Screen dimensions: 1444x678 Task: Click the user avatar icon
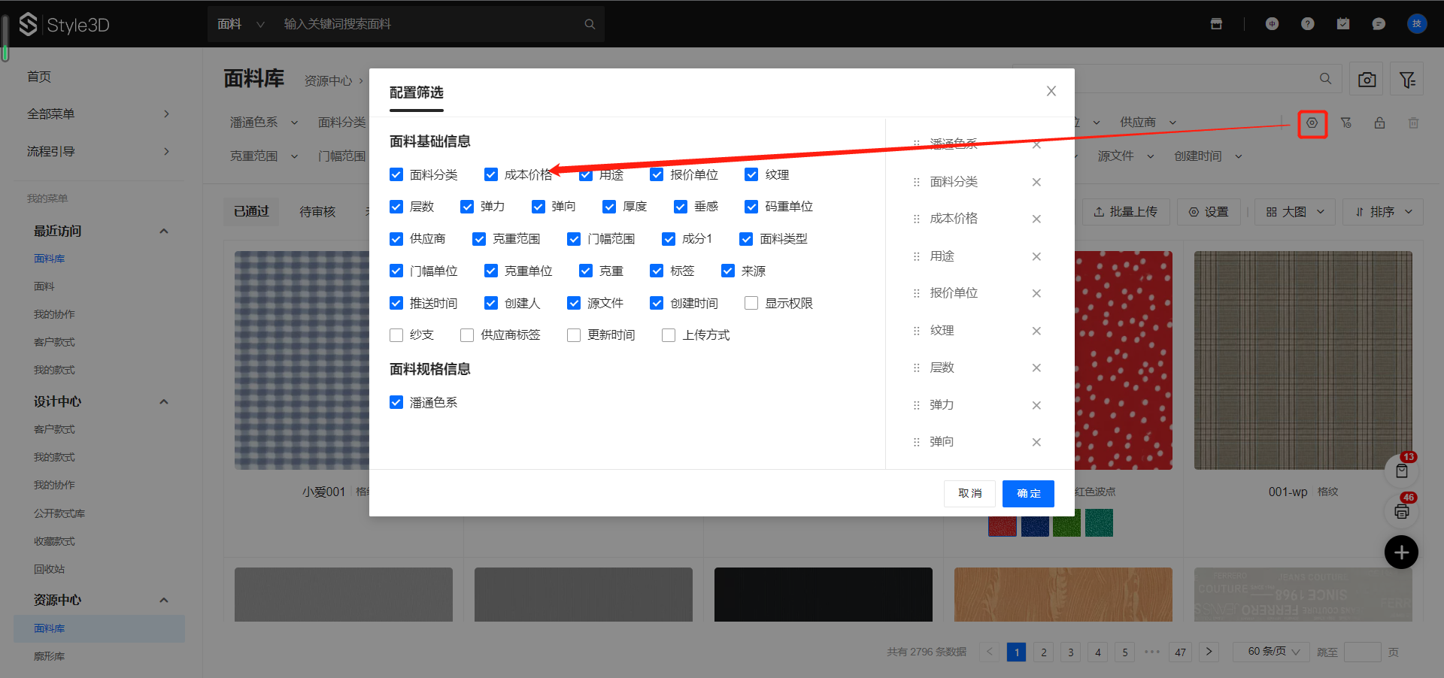click(1417, 24)
